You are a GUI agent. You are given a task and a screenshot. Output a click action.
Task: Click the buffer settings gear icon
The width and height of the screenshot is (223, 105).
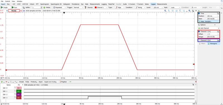click(24, 7)
